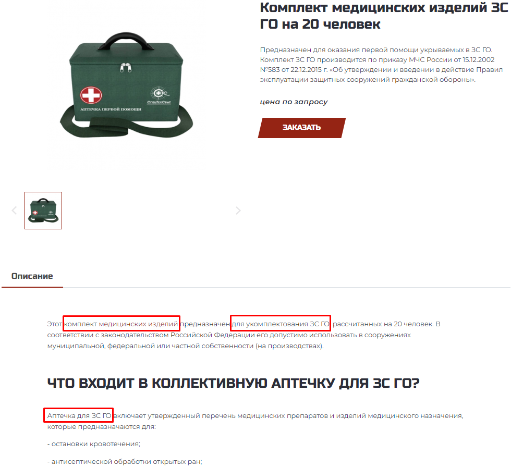Click the СпецТехСбыт logo on bag image
511x467 pixels.
[160, 95]
